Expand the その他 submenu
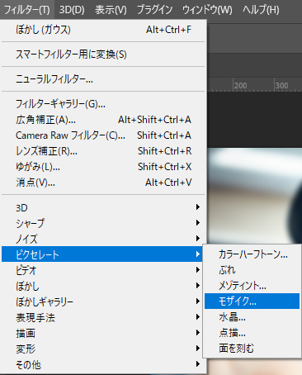302x375 pixels. point(103,364)
